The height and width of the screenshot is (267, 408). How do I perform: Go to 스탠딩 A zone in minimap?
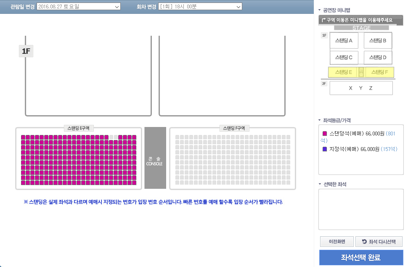[344, 41]
